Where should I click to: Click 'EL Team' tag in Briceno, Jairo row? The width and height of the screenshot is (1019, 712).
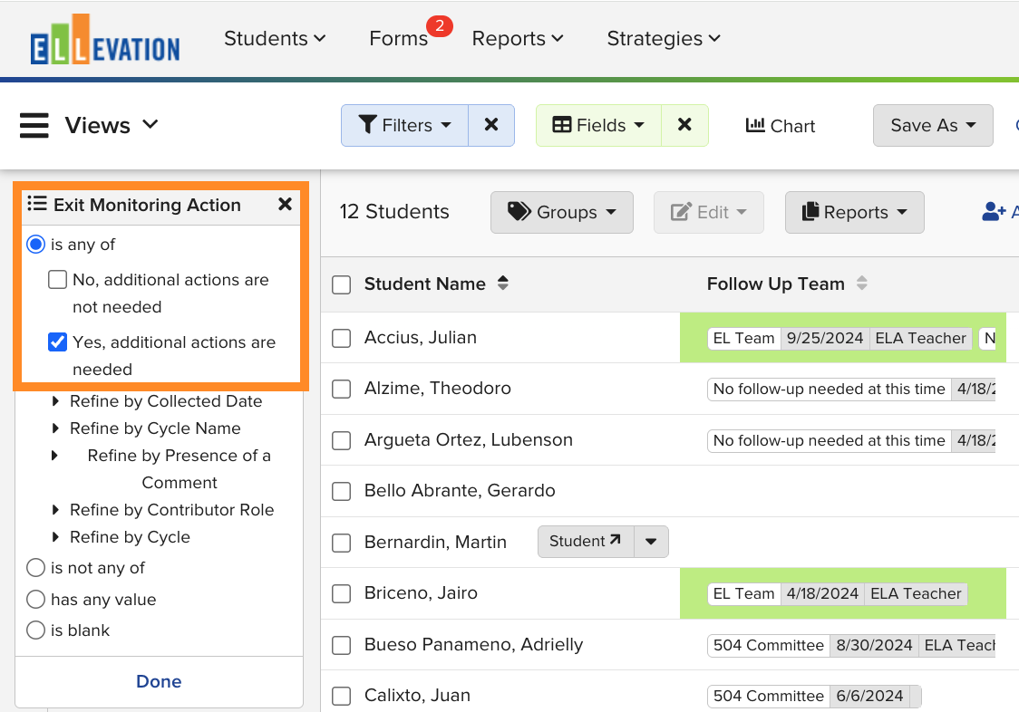point(743,593)
